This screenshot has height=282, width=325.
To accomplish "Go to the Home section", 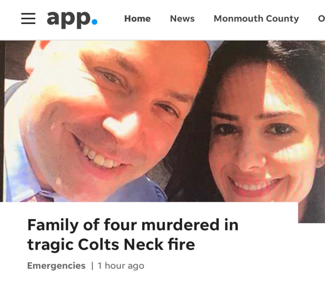I will click(x=137, y=19).
